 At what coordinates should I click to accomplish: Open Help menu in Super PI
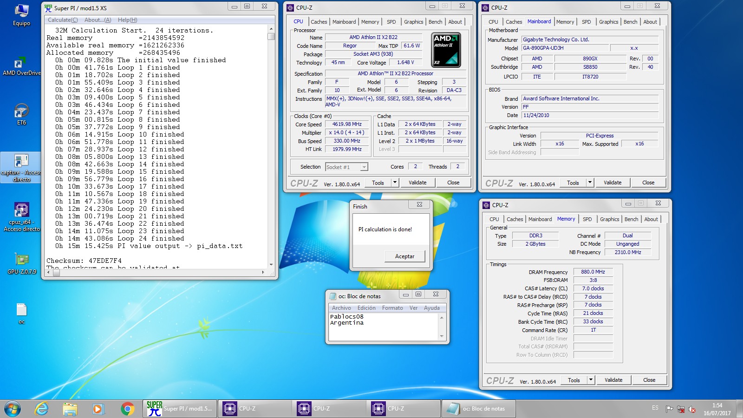pyautogui.click(x=127, y=20)
